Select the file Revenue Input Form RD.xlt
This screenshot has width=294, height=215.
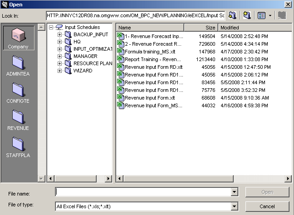(154, 67)
